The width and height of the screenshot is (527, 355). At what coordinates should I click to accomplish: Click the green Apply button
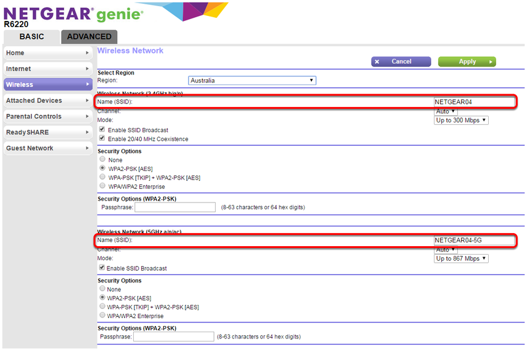coord(467,62)
